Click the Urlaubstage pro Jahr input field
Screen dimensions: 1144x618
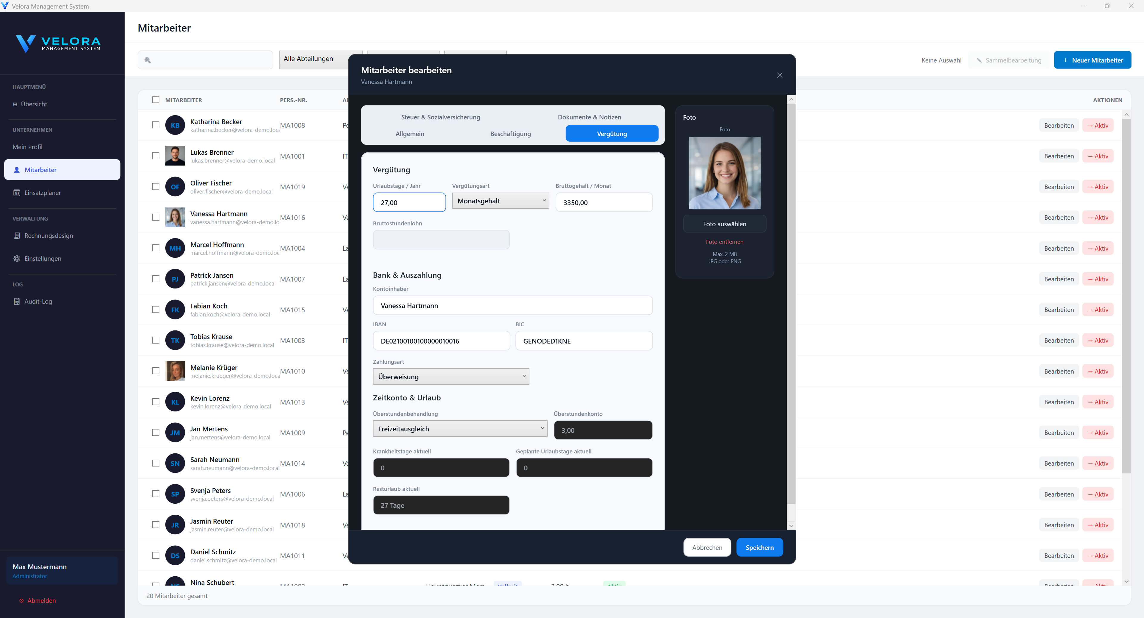(409, 202)
